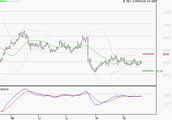The width and height of the screenshot is (172, 120).
Task: Click the 7500 price axis label
Action: click(x=166, y=13)
